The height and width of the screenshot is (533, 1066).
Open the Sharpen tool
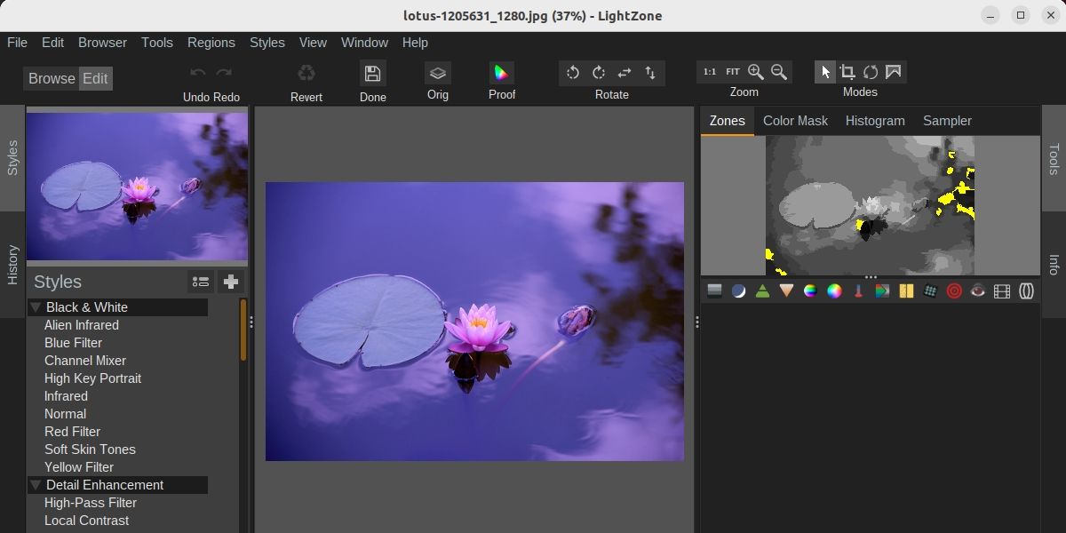(x=762, y=290)
